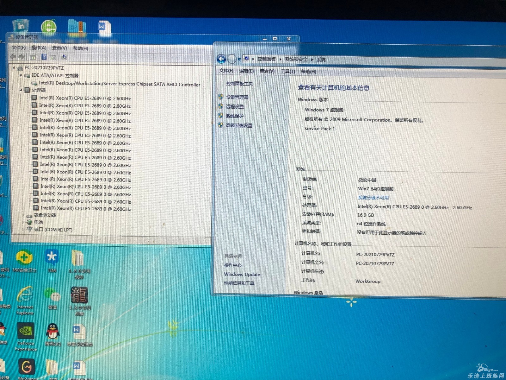This screenshot has width=506, height=380.
Task: Open the 远程设置 remote settings link
Action: click(235, 107)
